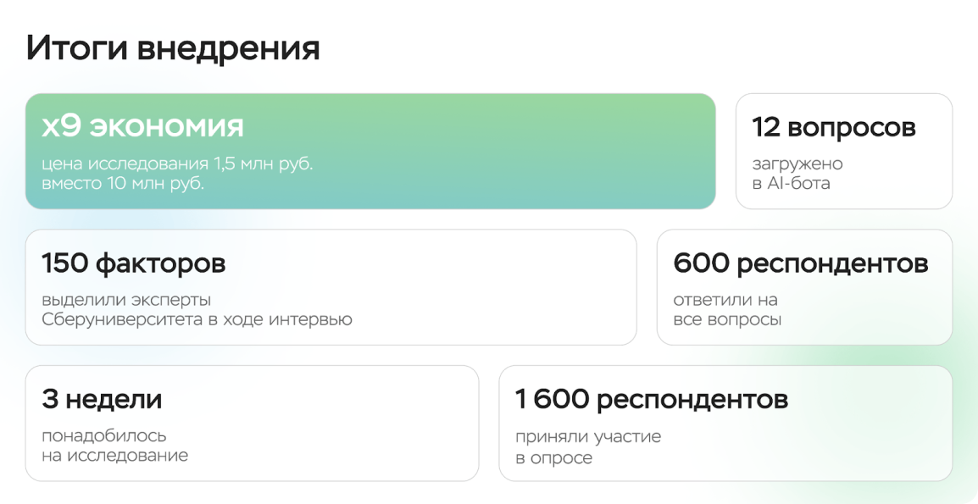Open the "1 600 респондентов" card
This screenshot has width=978, height=504.
pyautogui.click(x=725, y=423)
